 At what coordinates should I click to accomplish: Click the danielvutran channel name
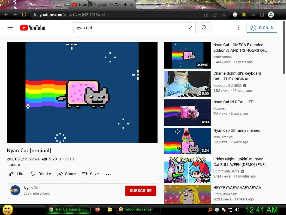(223, 57)
